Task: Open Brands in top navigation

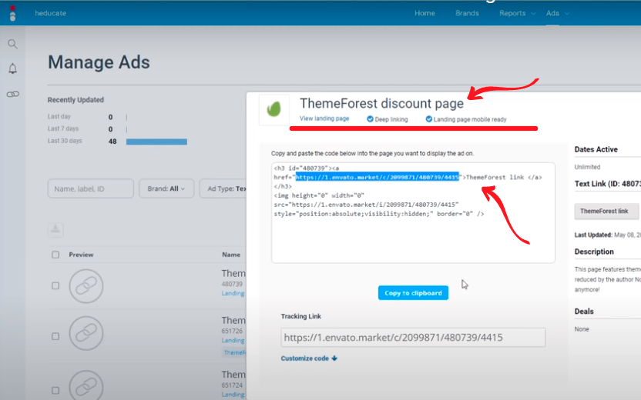Action: click(x=467, y=13)
